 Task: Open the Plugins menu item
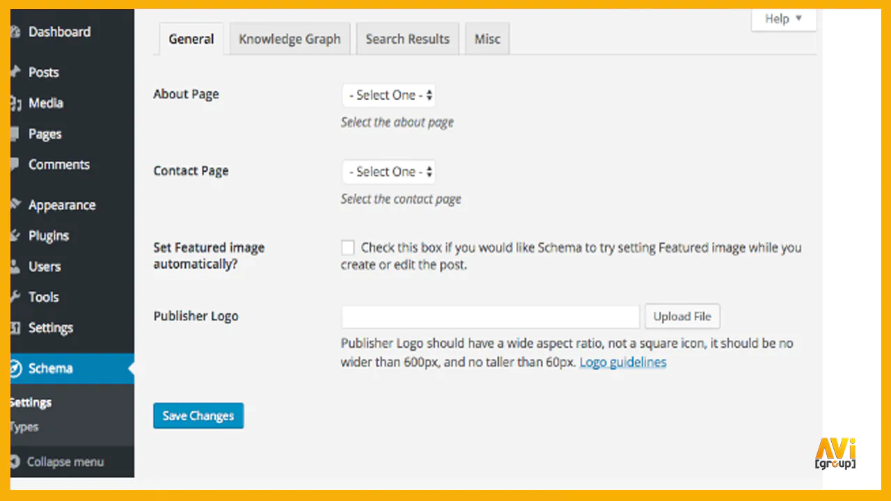49,236
